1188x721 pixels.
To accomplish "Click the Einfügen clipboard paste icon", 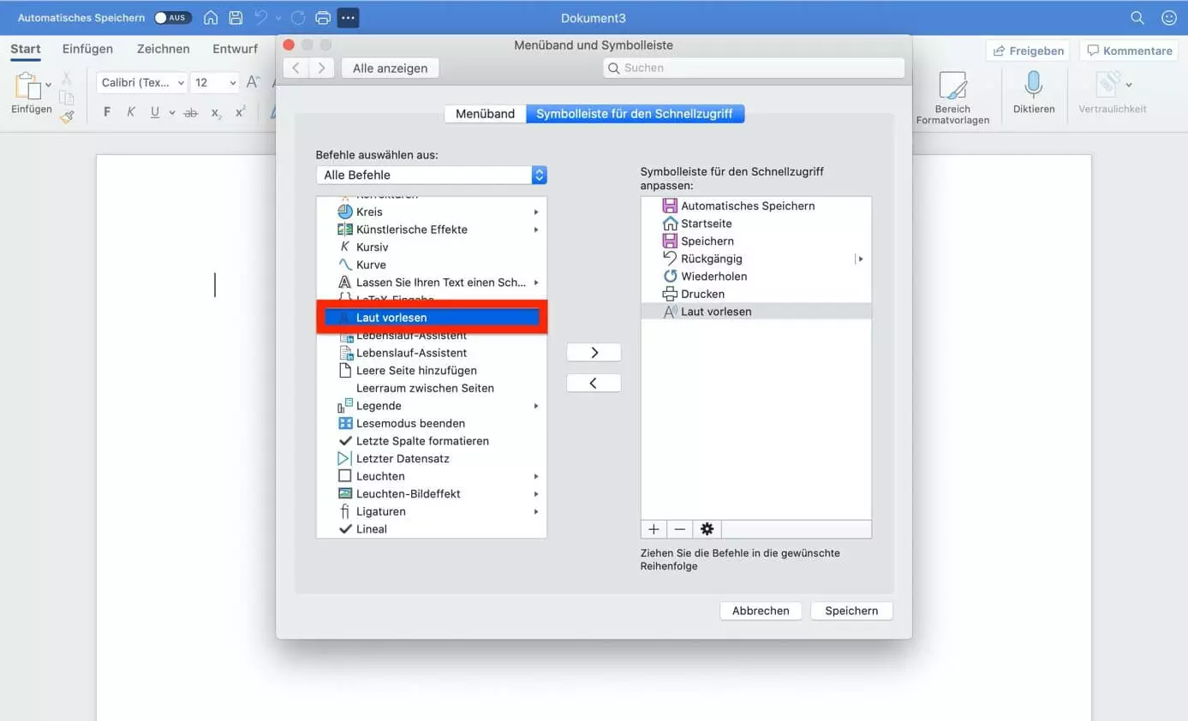I will 28,86.
